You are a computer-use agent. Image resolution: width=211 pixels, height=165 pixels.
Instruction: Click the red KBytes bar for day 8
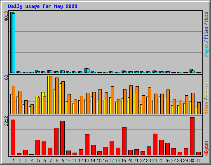[x=56, y=141]
